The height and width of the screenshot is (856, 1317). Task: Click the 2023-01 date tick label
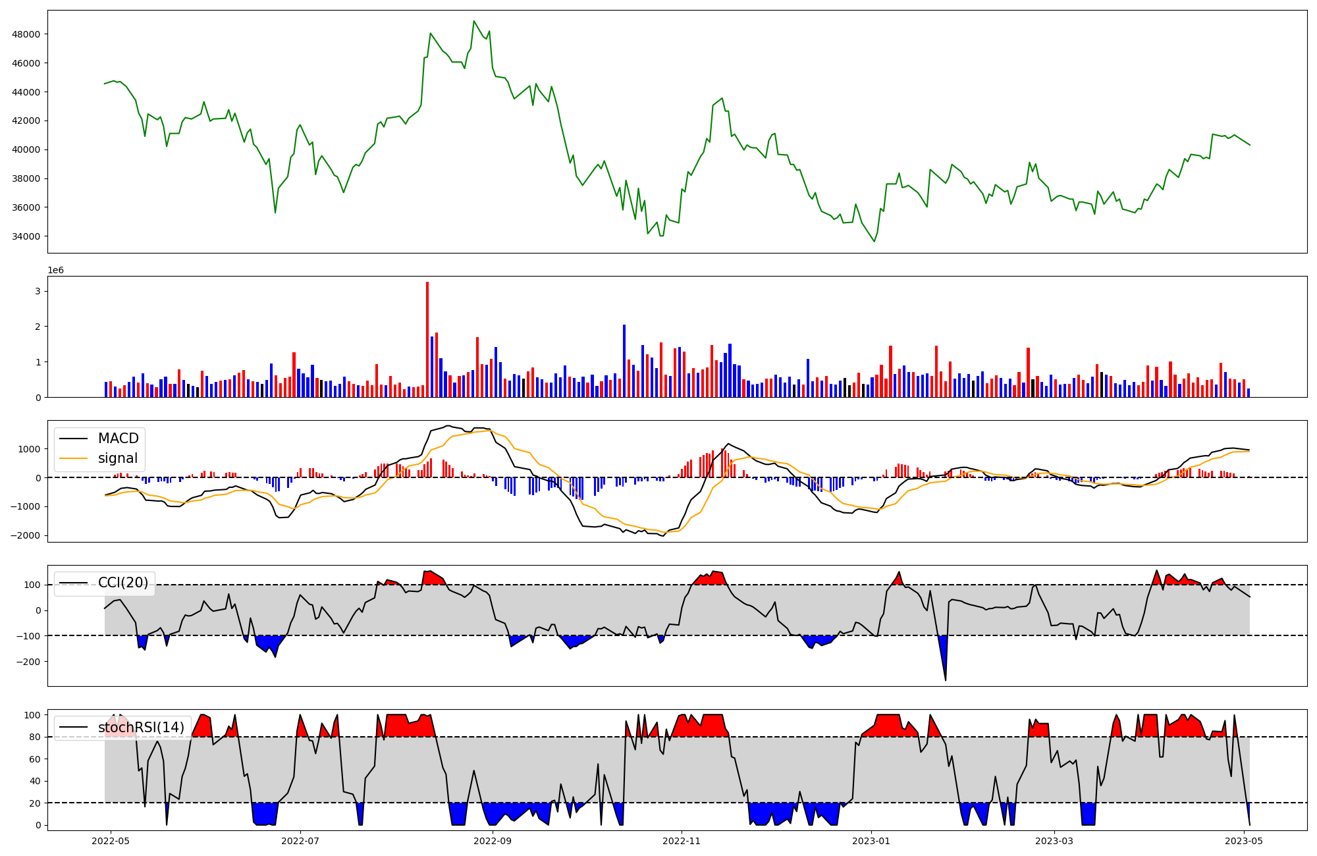click(871, 841)
